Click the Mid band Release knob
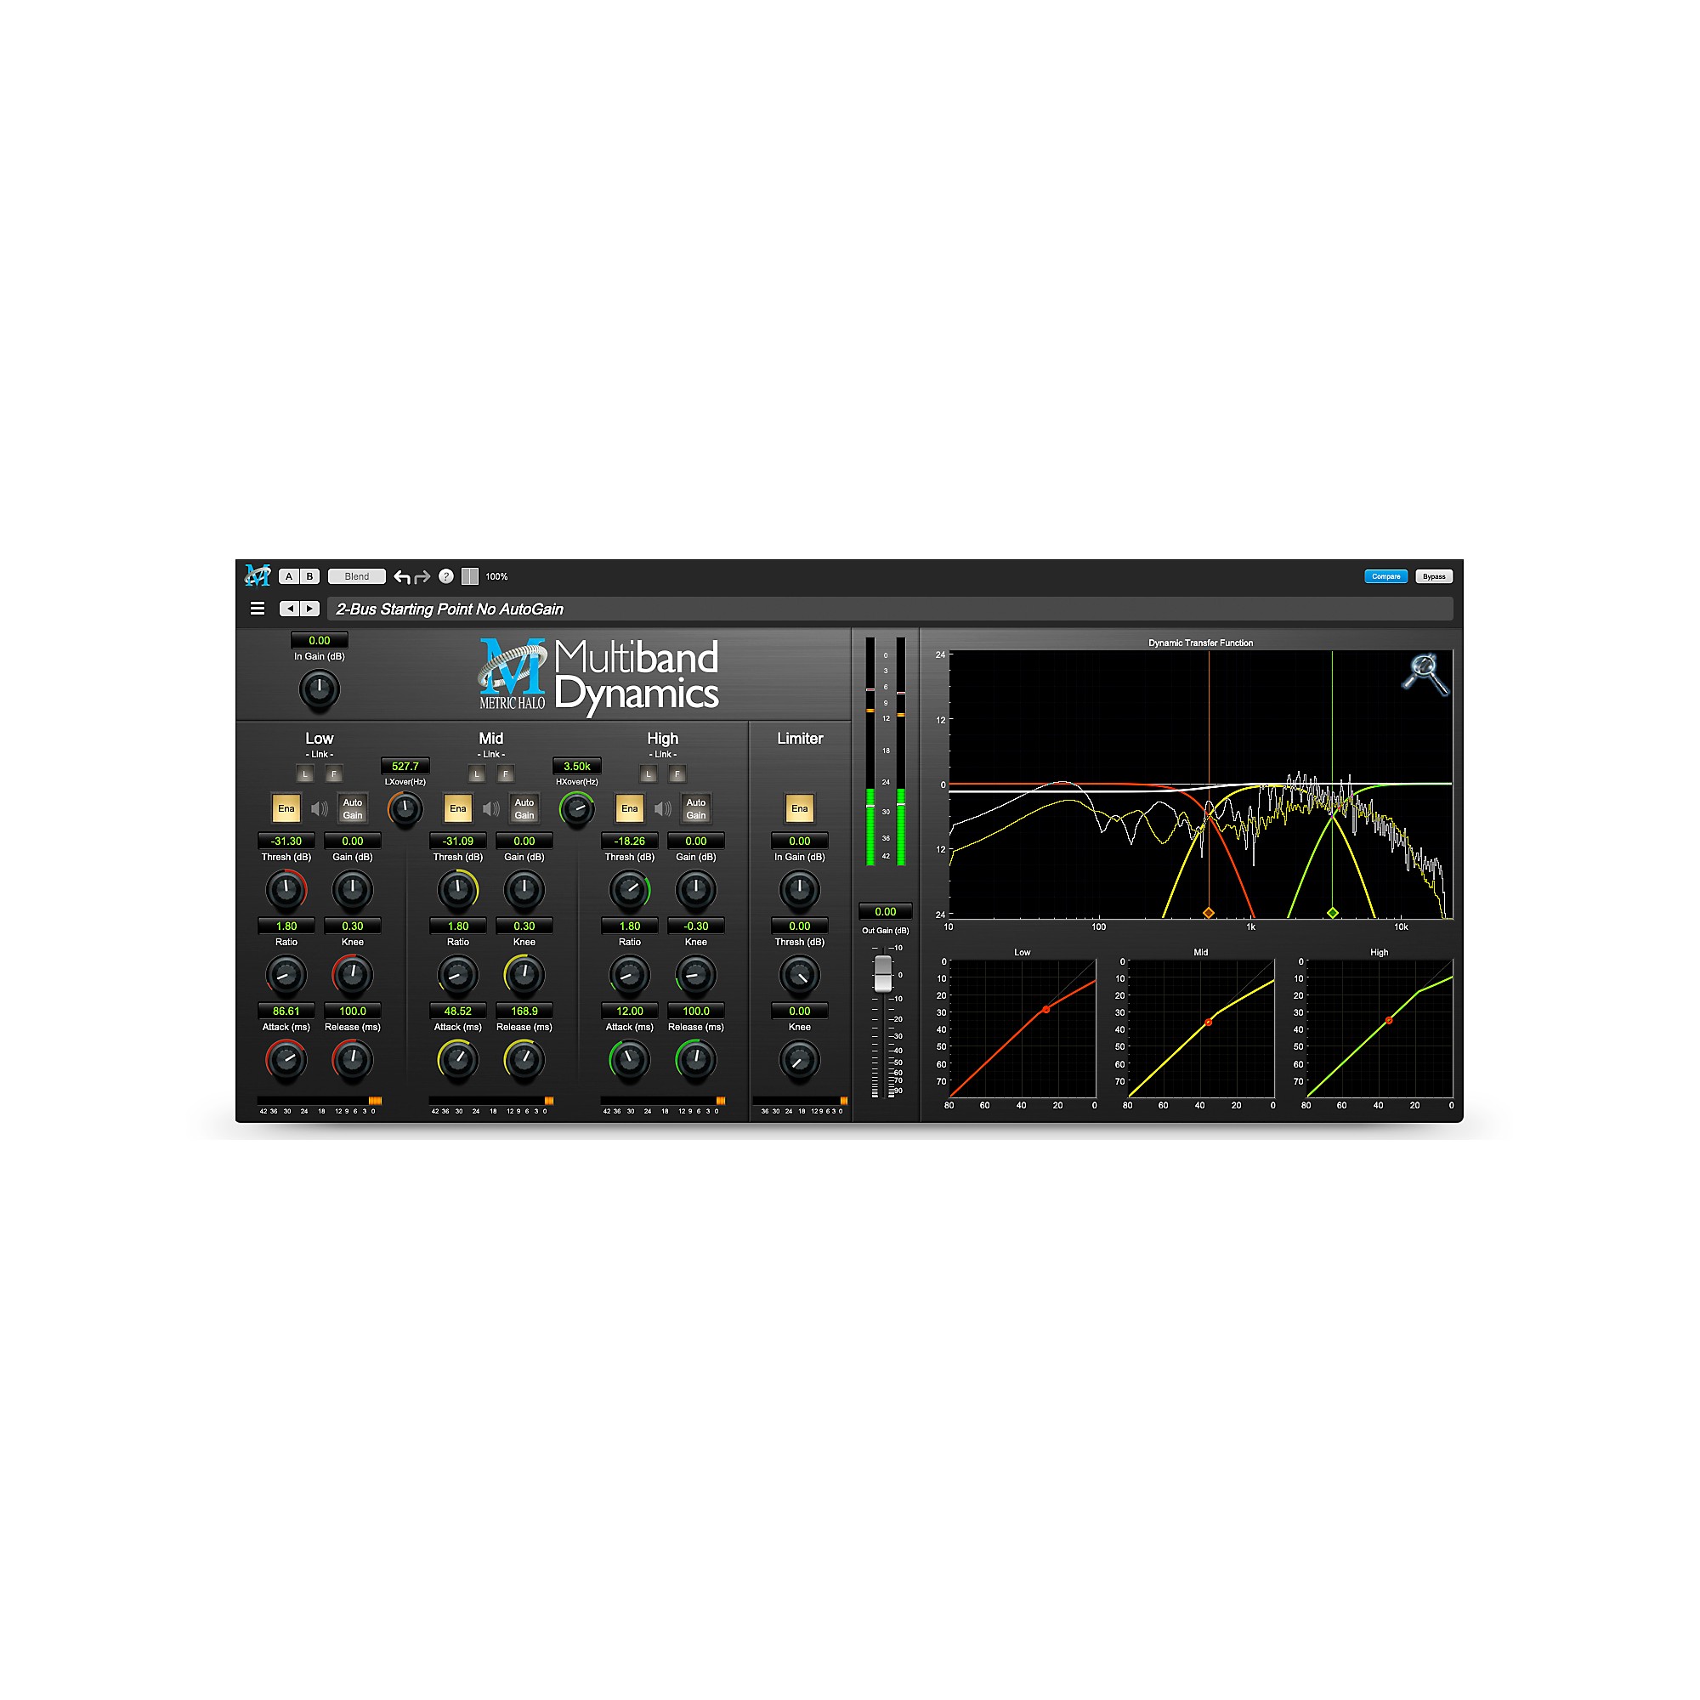 point(524,1060)
